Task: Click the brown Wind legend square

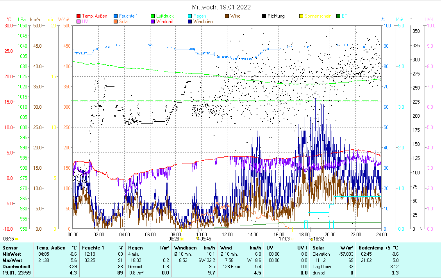Action: point(227,16)
